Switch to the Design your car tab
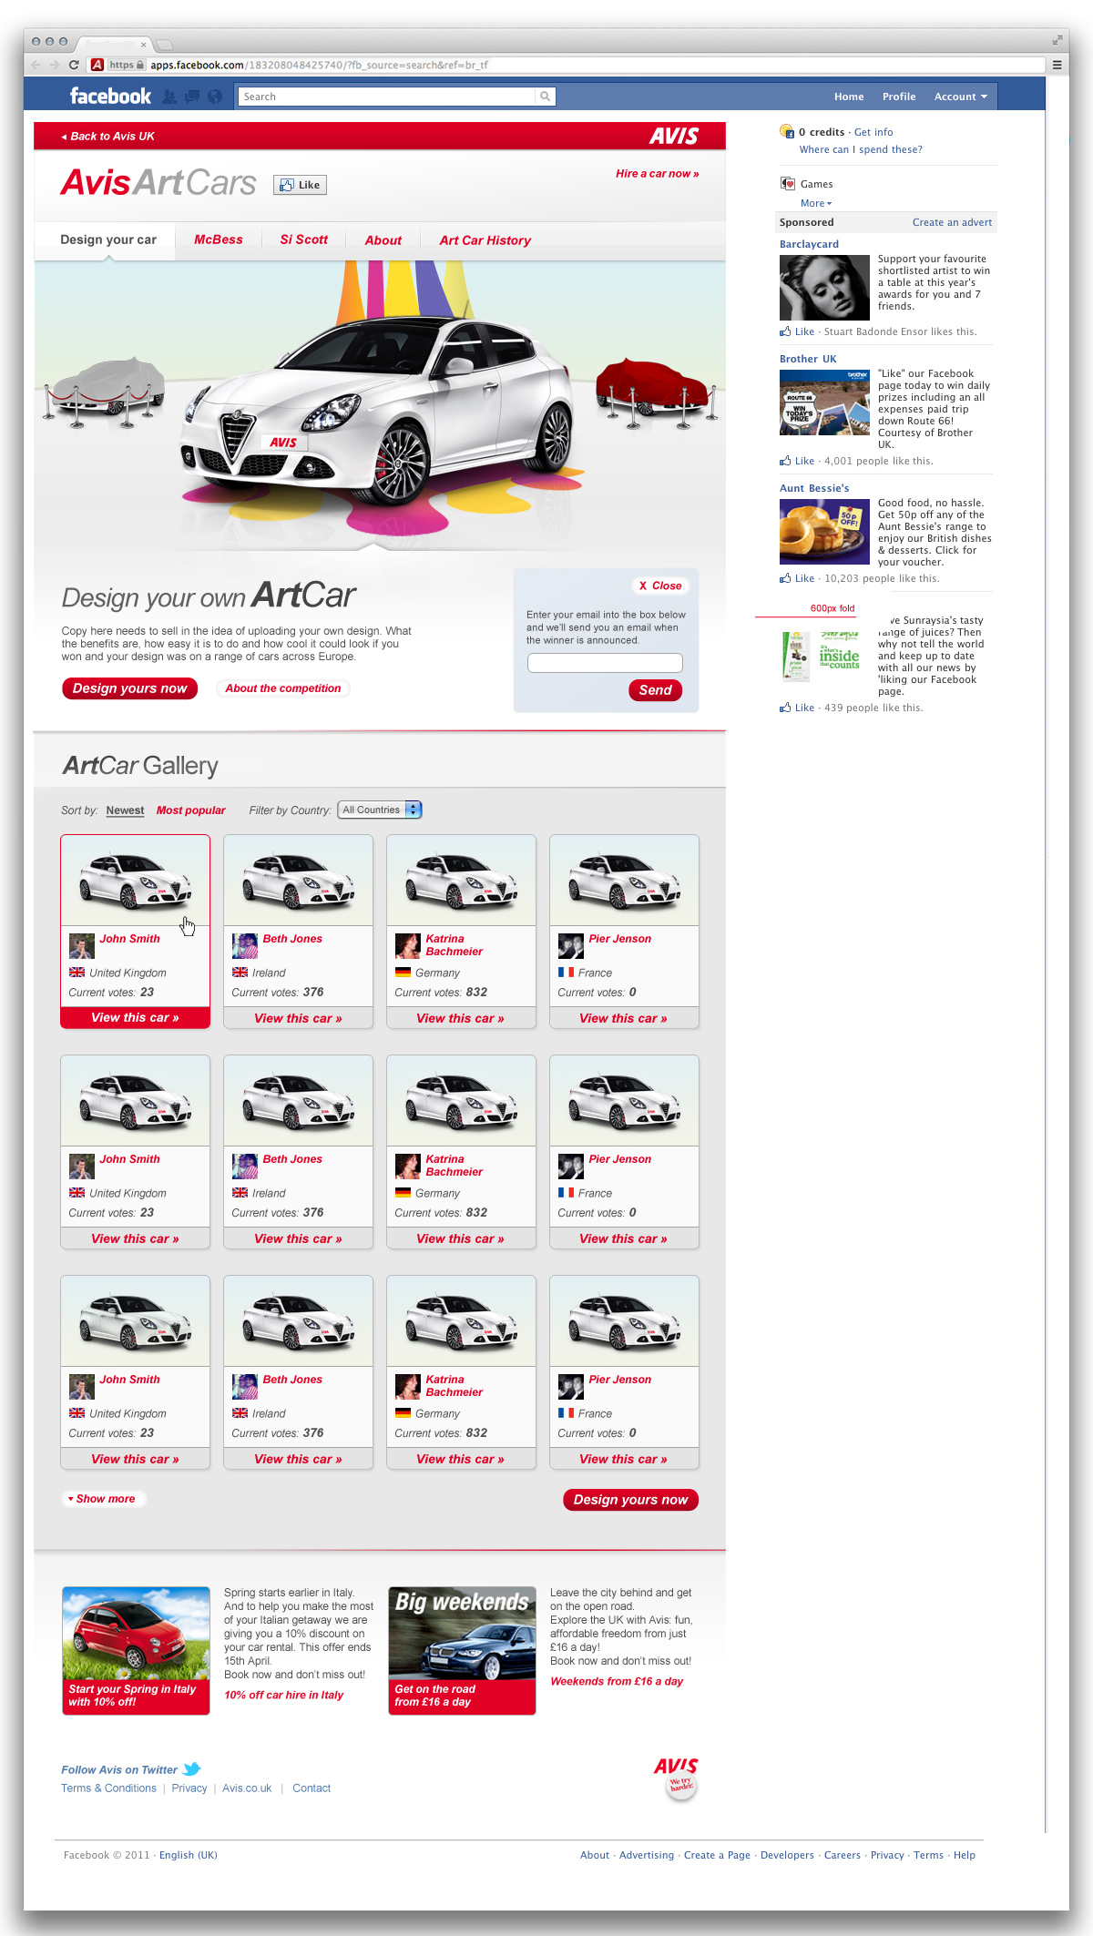 click(108, 240)
